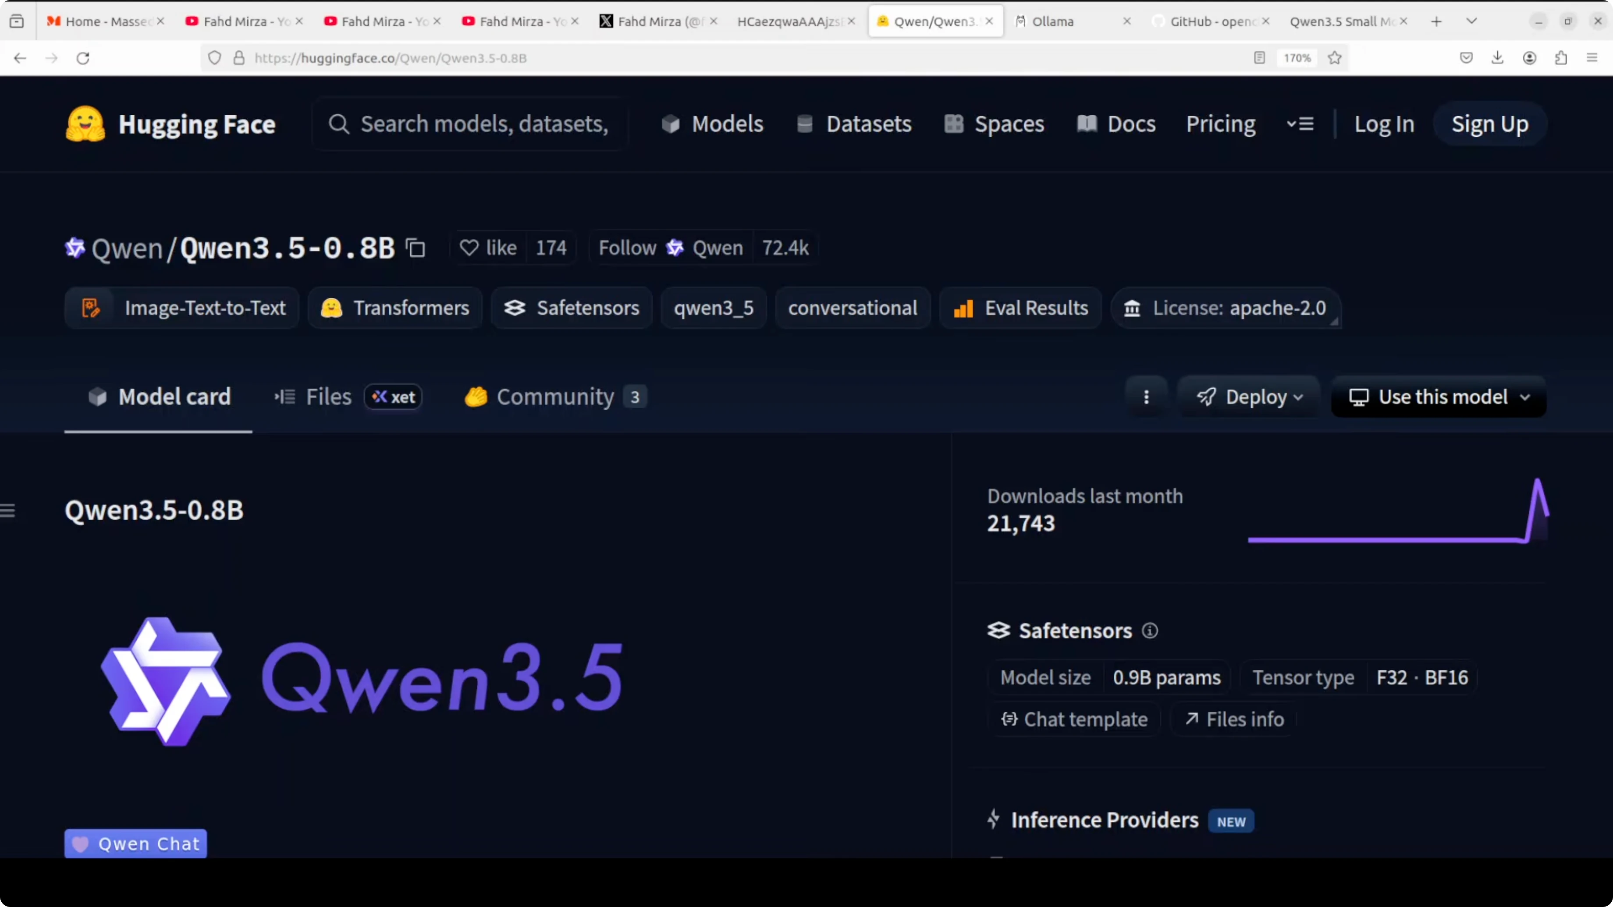Open the more options three-dot menu
Image resolution: width=1613 pixels, height=907 pixels.
coord(1147,396)
